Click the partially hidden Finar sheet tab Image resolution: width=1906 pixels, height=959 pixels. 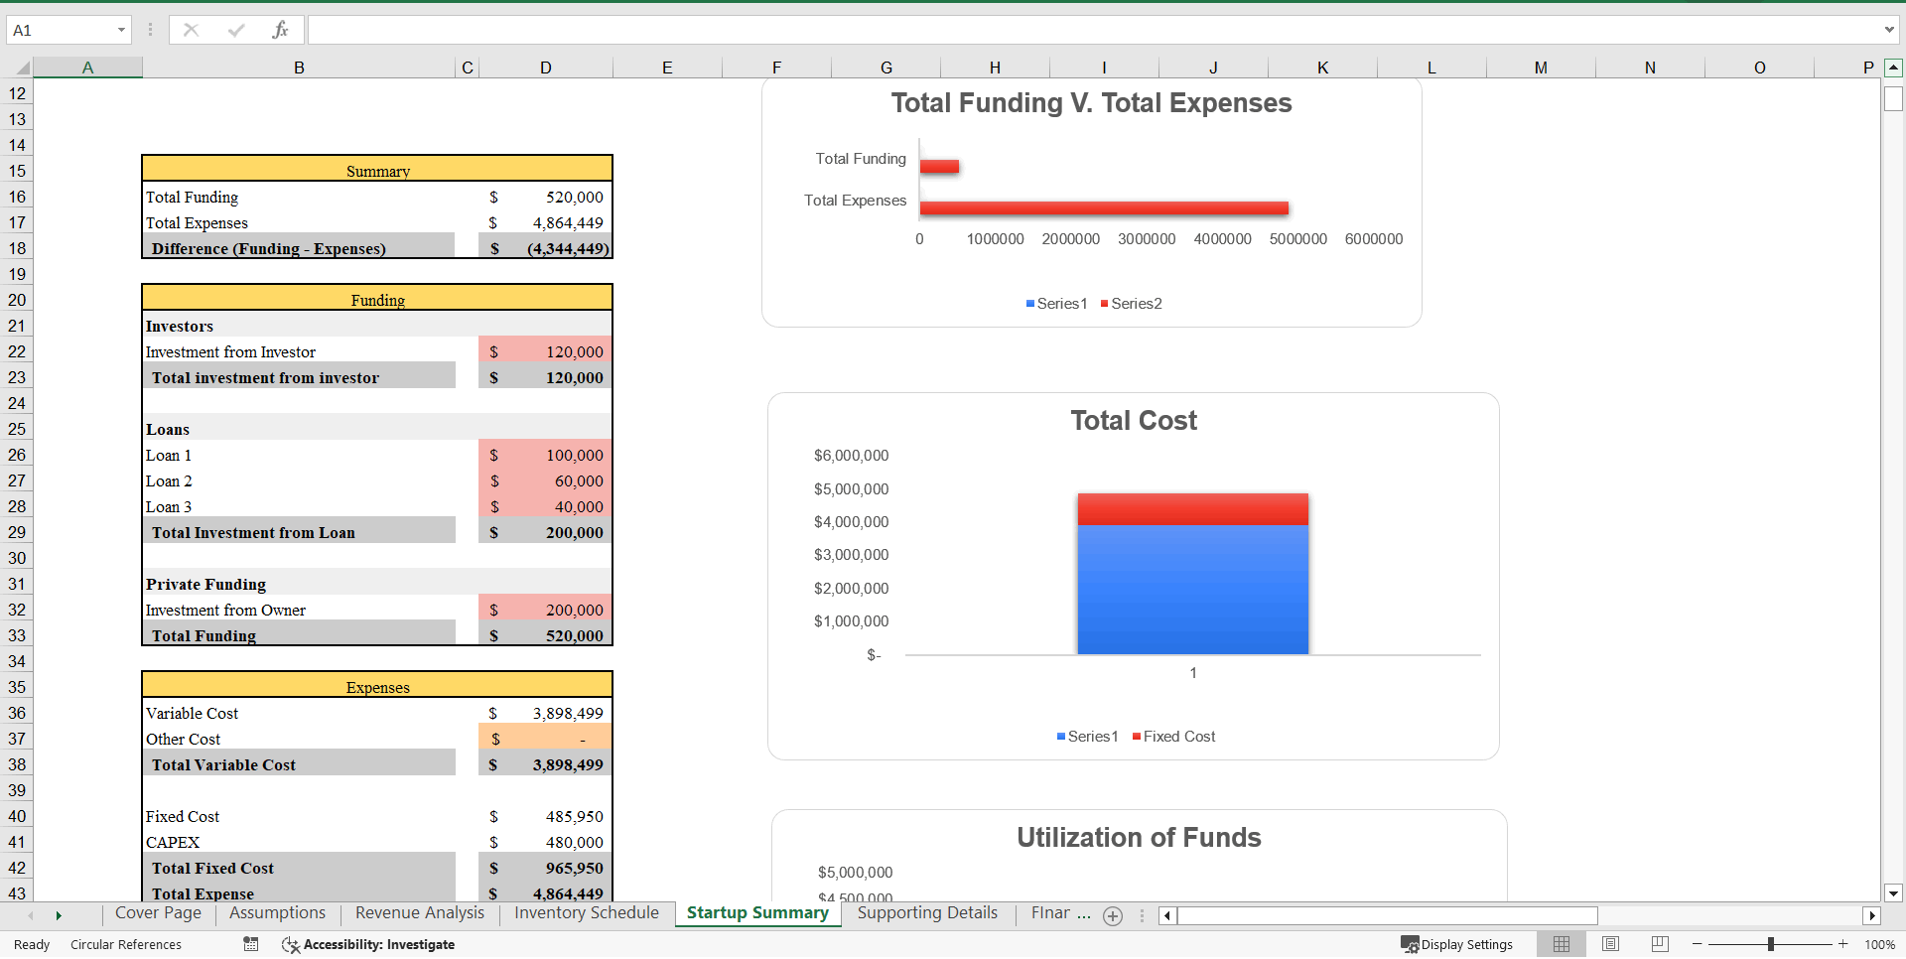pyautogui.click(x=1060, y=913)
